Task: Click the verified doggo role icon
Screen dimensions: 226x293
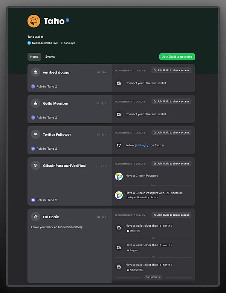Action: click(35, 72)
